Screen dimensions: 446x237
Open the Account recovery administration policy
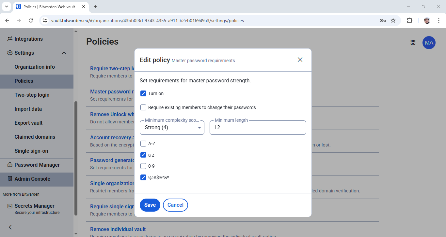pyautogui.click(x=112, y=137)
